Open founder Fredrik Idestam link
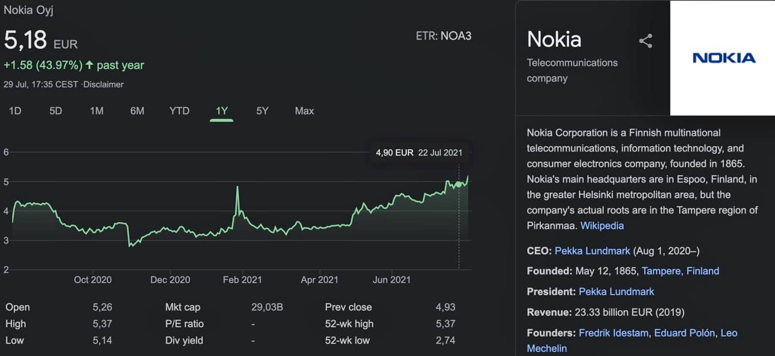This screenshot has width=775, height=356. coord(614,333)
